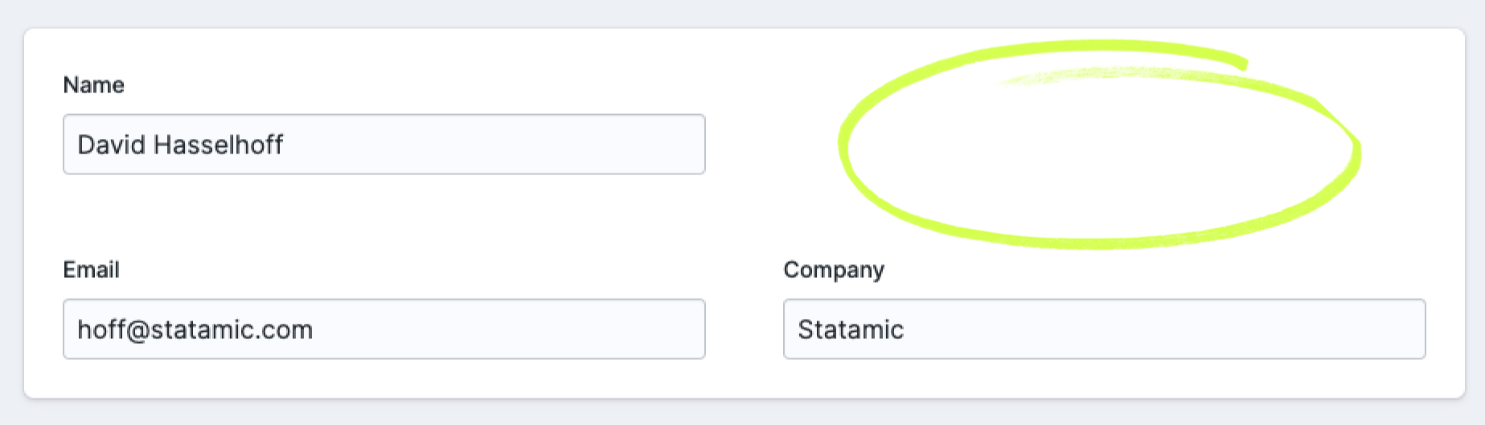Click blank space after Hasselhoff in Name field
The image size is (1485, 425).
coord(498,145)
